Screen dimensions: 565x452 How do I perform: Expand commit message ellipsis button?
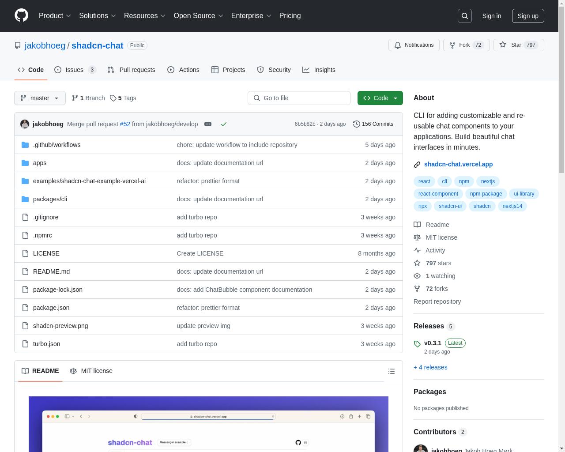point(208,124)
